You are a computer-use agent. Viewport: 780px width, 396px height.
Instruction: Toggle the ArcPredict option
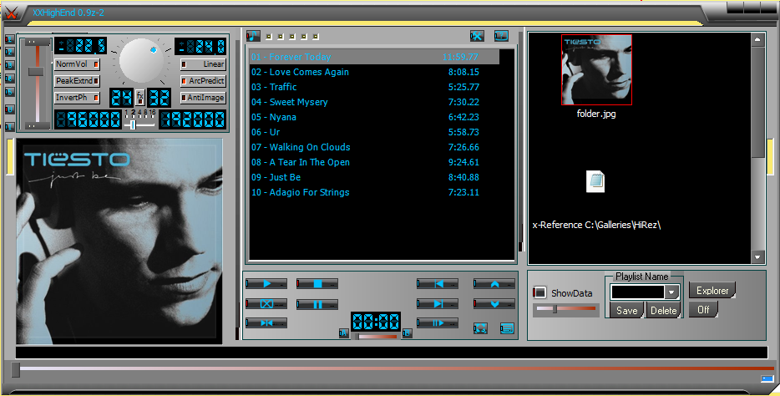(x=203, y=80)
